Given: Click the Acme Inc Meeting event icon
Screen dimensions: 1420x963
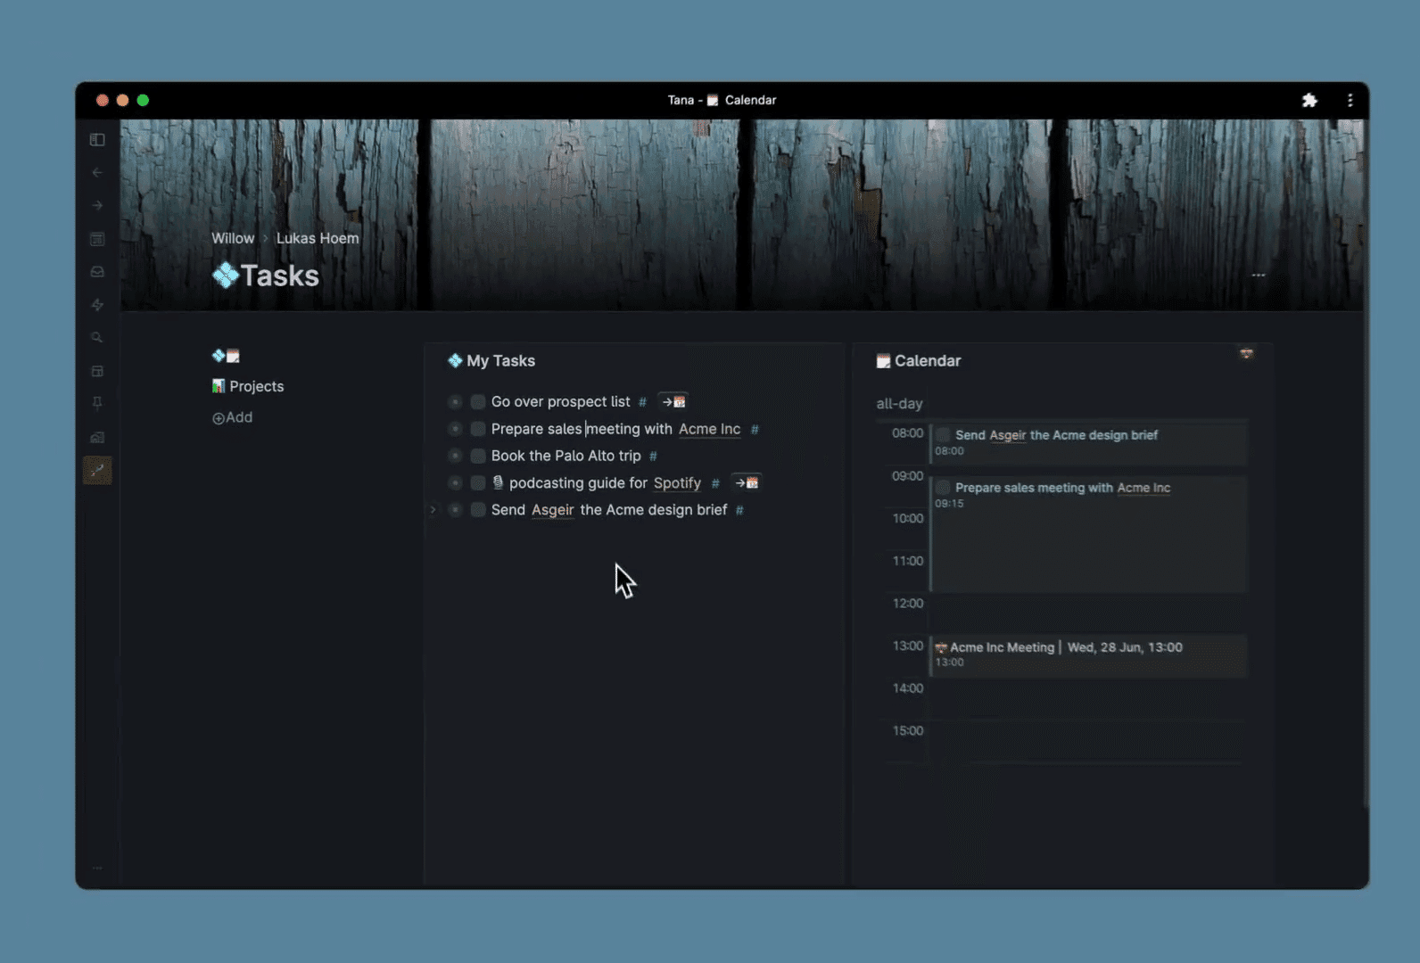Looking at the screenshot, I should 940,647.
